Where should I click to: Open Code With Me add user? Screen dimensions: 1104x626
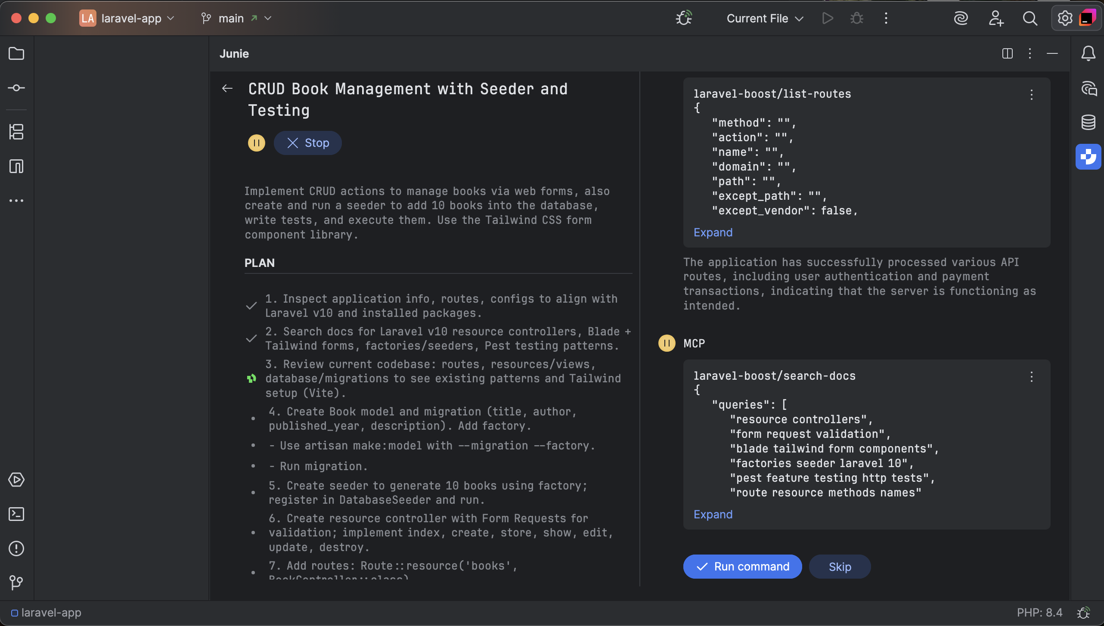(x=995, y=18)
